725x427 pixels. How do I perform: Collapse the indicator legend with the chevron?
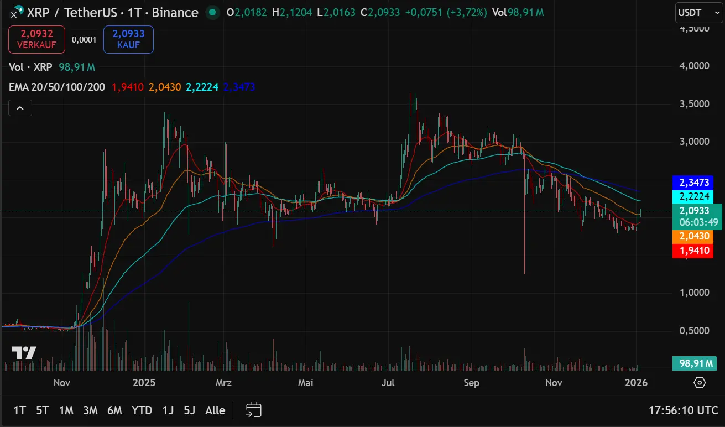pyautogui.click(x=20, y=108)
